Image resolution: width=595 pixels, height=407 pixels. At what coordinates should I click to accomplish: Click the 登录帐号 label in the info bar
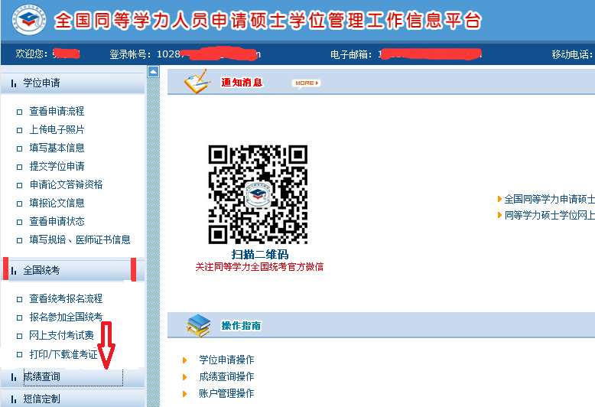[131, 54]
